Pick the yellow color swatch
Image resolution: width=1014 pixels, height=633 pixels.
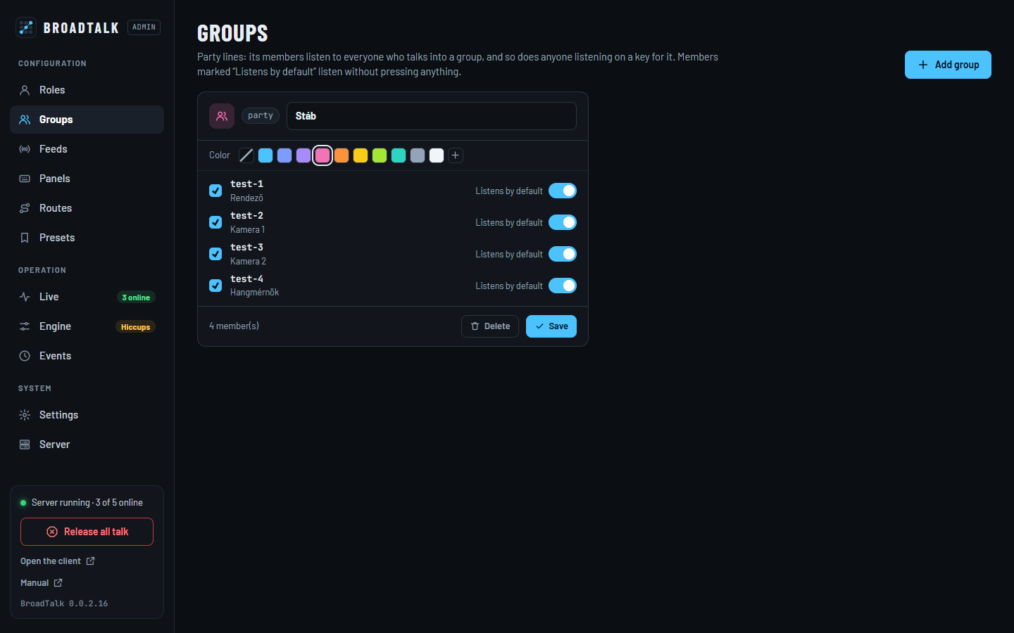(361, 155)
